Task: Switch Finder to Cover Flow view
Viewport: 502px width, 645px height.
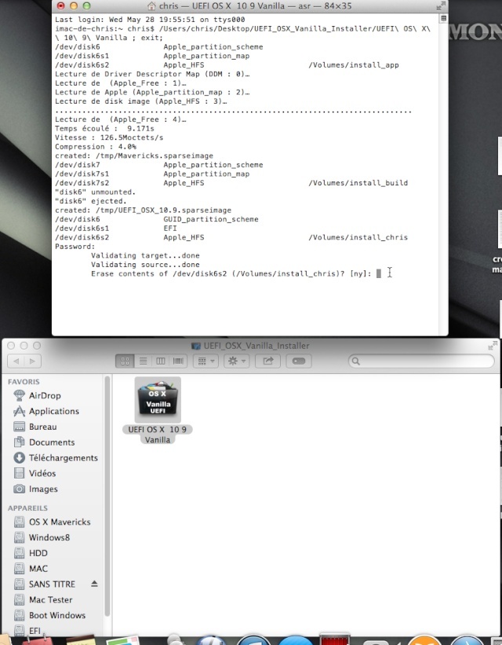Action: click(x=178, y=361)
